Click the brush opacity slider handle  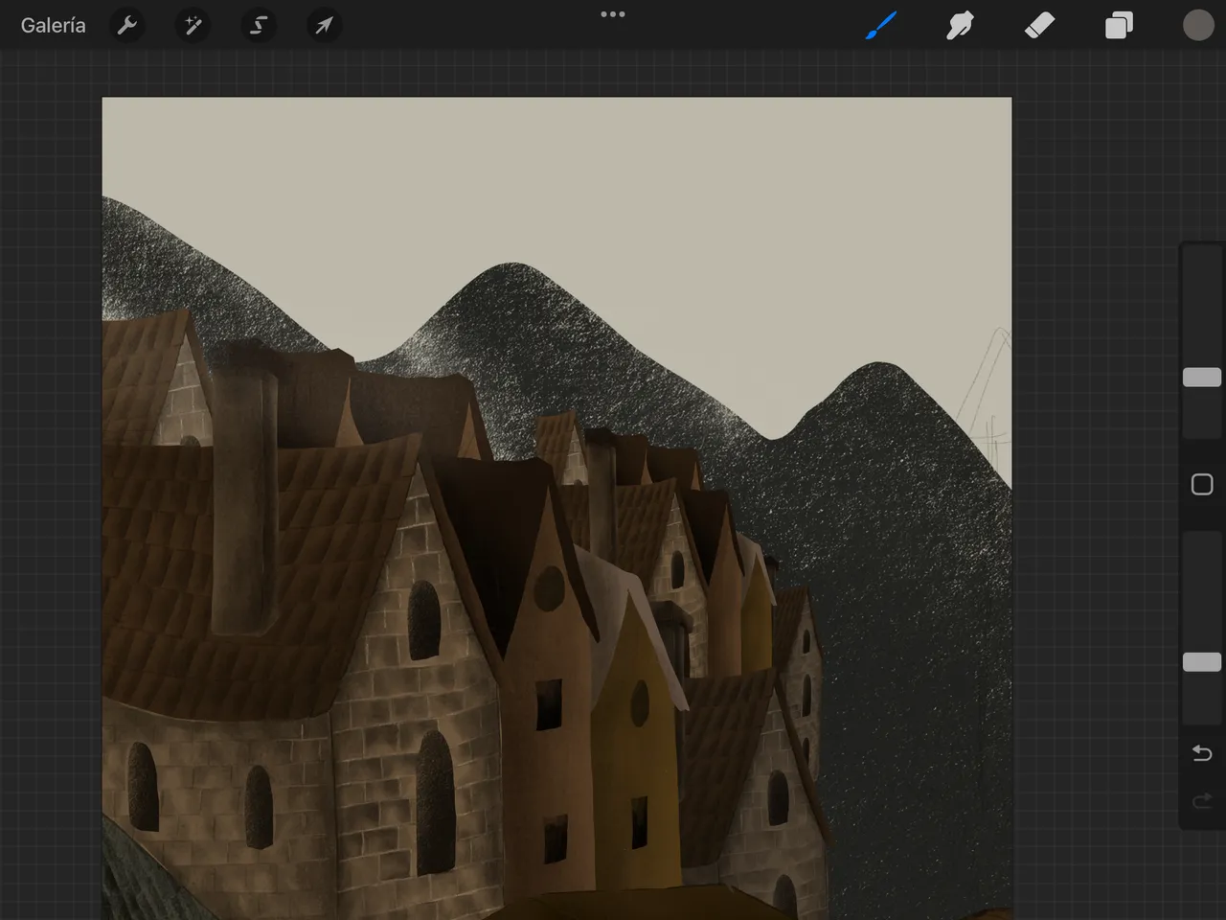(x=1202, y=662)
